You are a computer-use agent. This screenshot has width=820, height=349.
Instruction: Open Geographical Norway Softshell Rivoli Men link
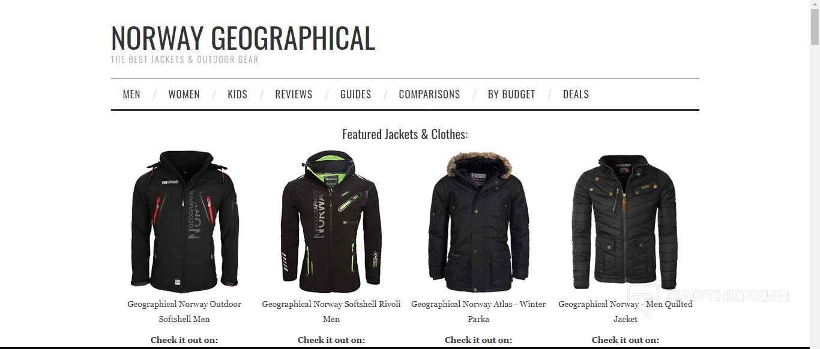click(x=331, y=312)
